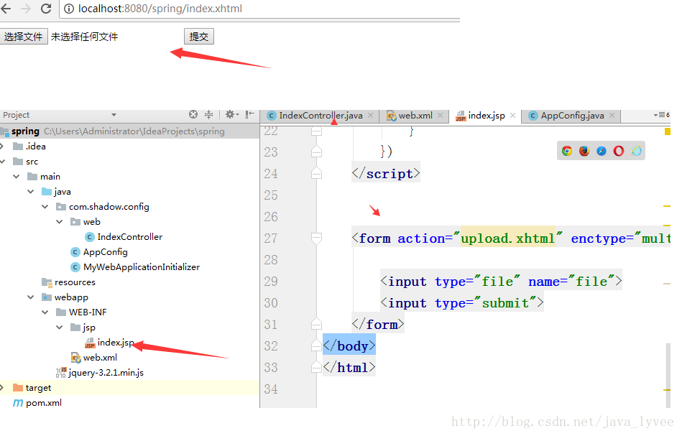This screenshot has width=682, height=436.
Task: Hide the Project tool window
Action: (x=249, y=114)
